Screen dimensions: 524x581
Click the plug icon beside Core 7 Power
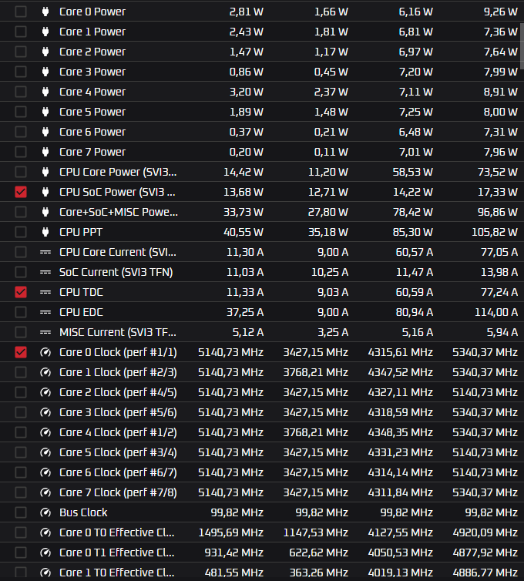[x=45, y=152]
